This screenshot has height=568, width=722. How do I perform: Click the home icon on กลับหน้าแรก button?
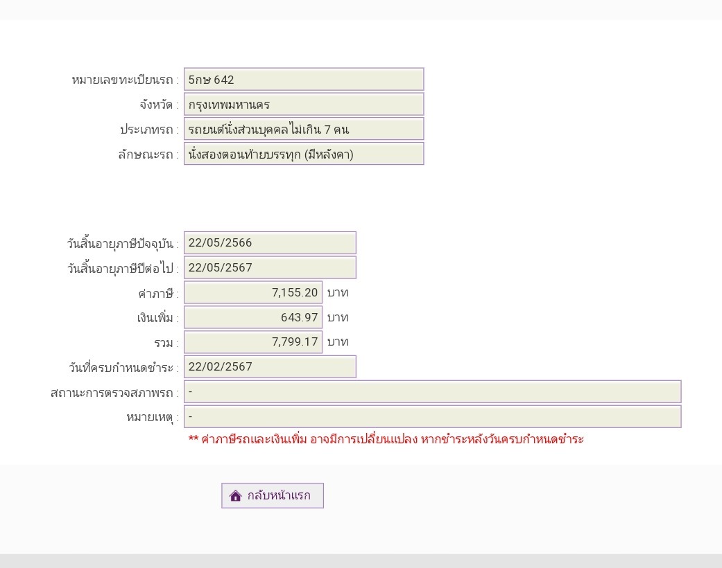[235, 496]
